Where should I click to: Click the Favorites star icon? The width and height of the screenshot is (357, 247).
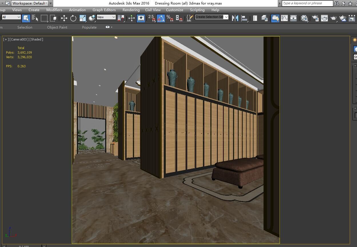pyautogui.click(x=350, y=3)
